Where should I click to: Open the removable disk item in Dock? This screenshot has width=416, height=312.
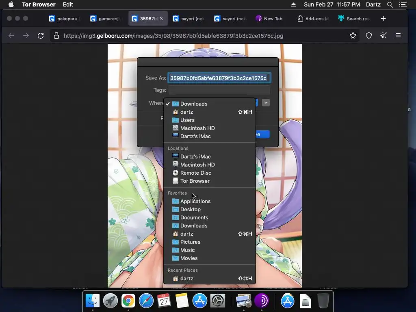coord(305,301)
